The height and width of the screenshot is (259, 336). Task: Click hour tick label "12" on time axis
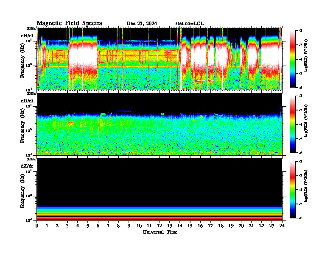160,226
